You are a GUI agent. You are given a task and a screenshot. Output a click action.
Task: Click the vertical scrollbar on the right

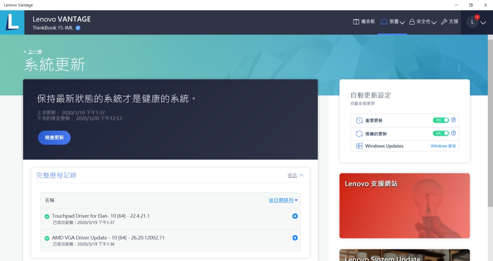pos(490,123)
